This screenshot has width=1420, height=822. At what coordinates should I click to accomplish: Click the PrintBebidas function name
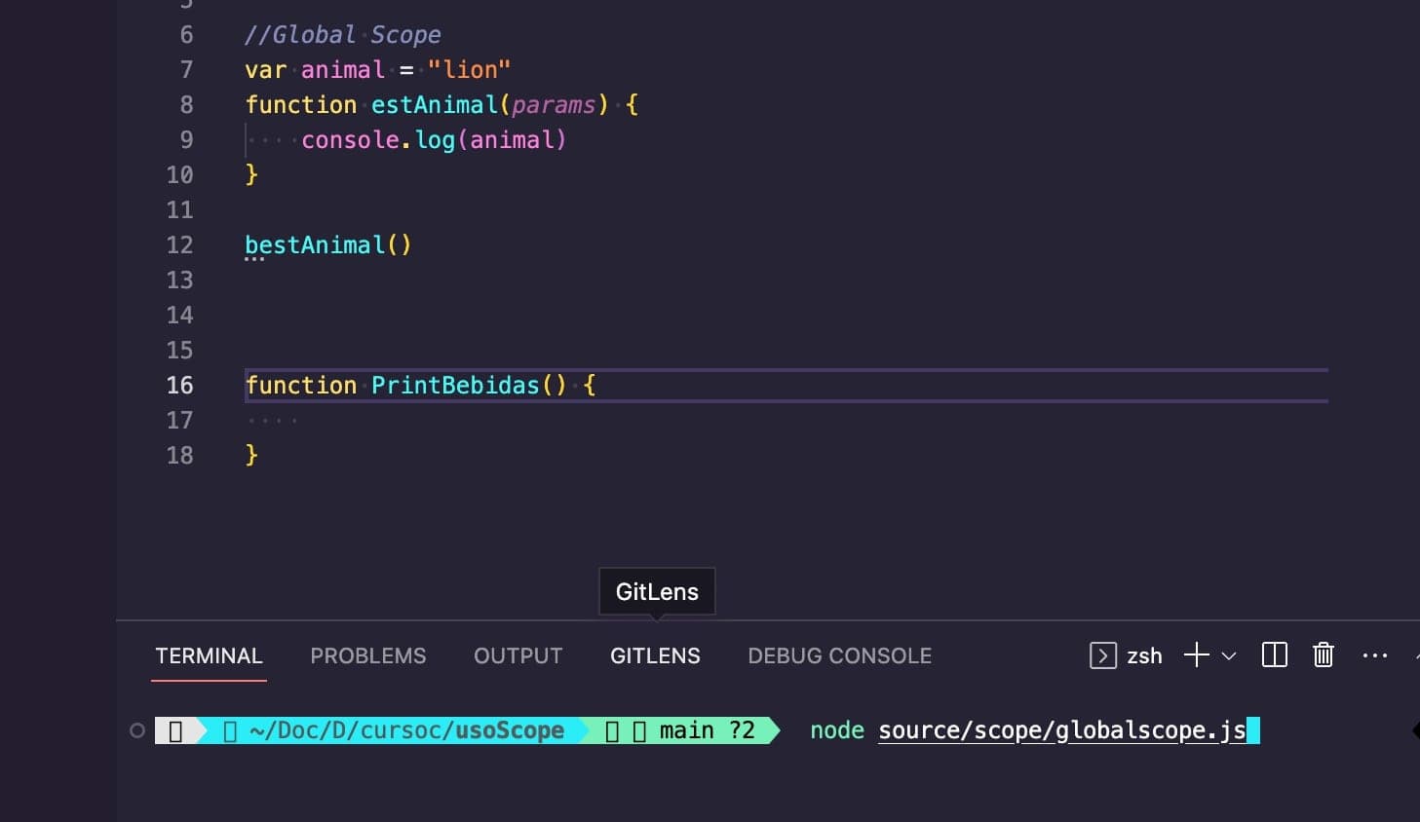[x=455, y=385]
